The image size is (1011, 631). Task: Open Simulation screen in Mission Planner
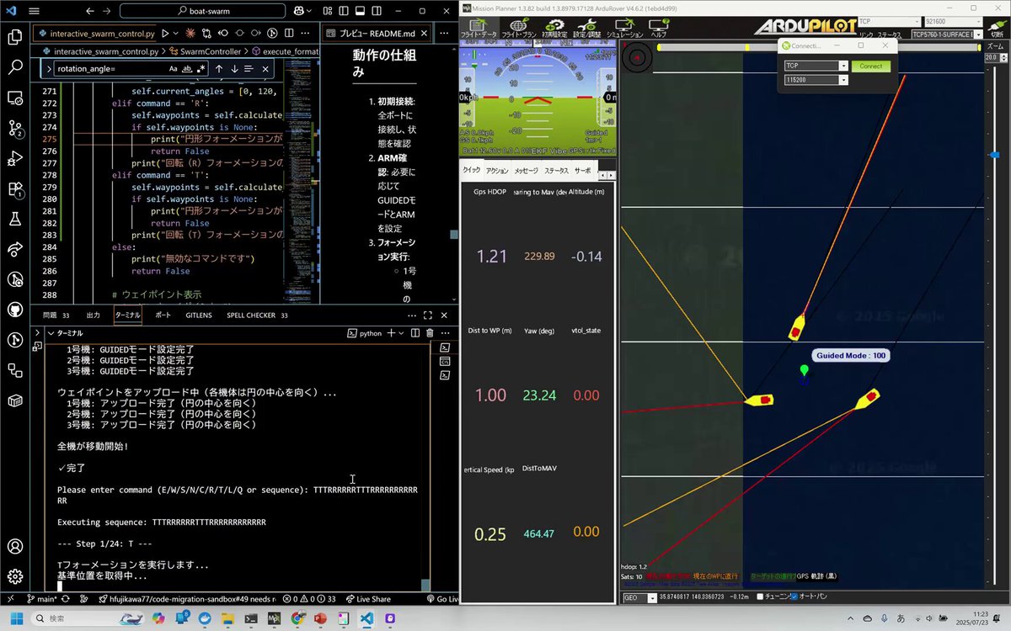(625, 29)
